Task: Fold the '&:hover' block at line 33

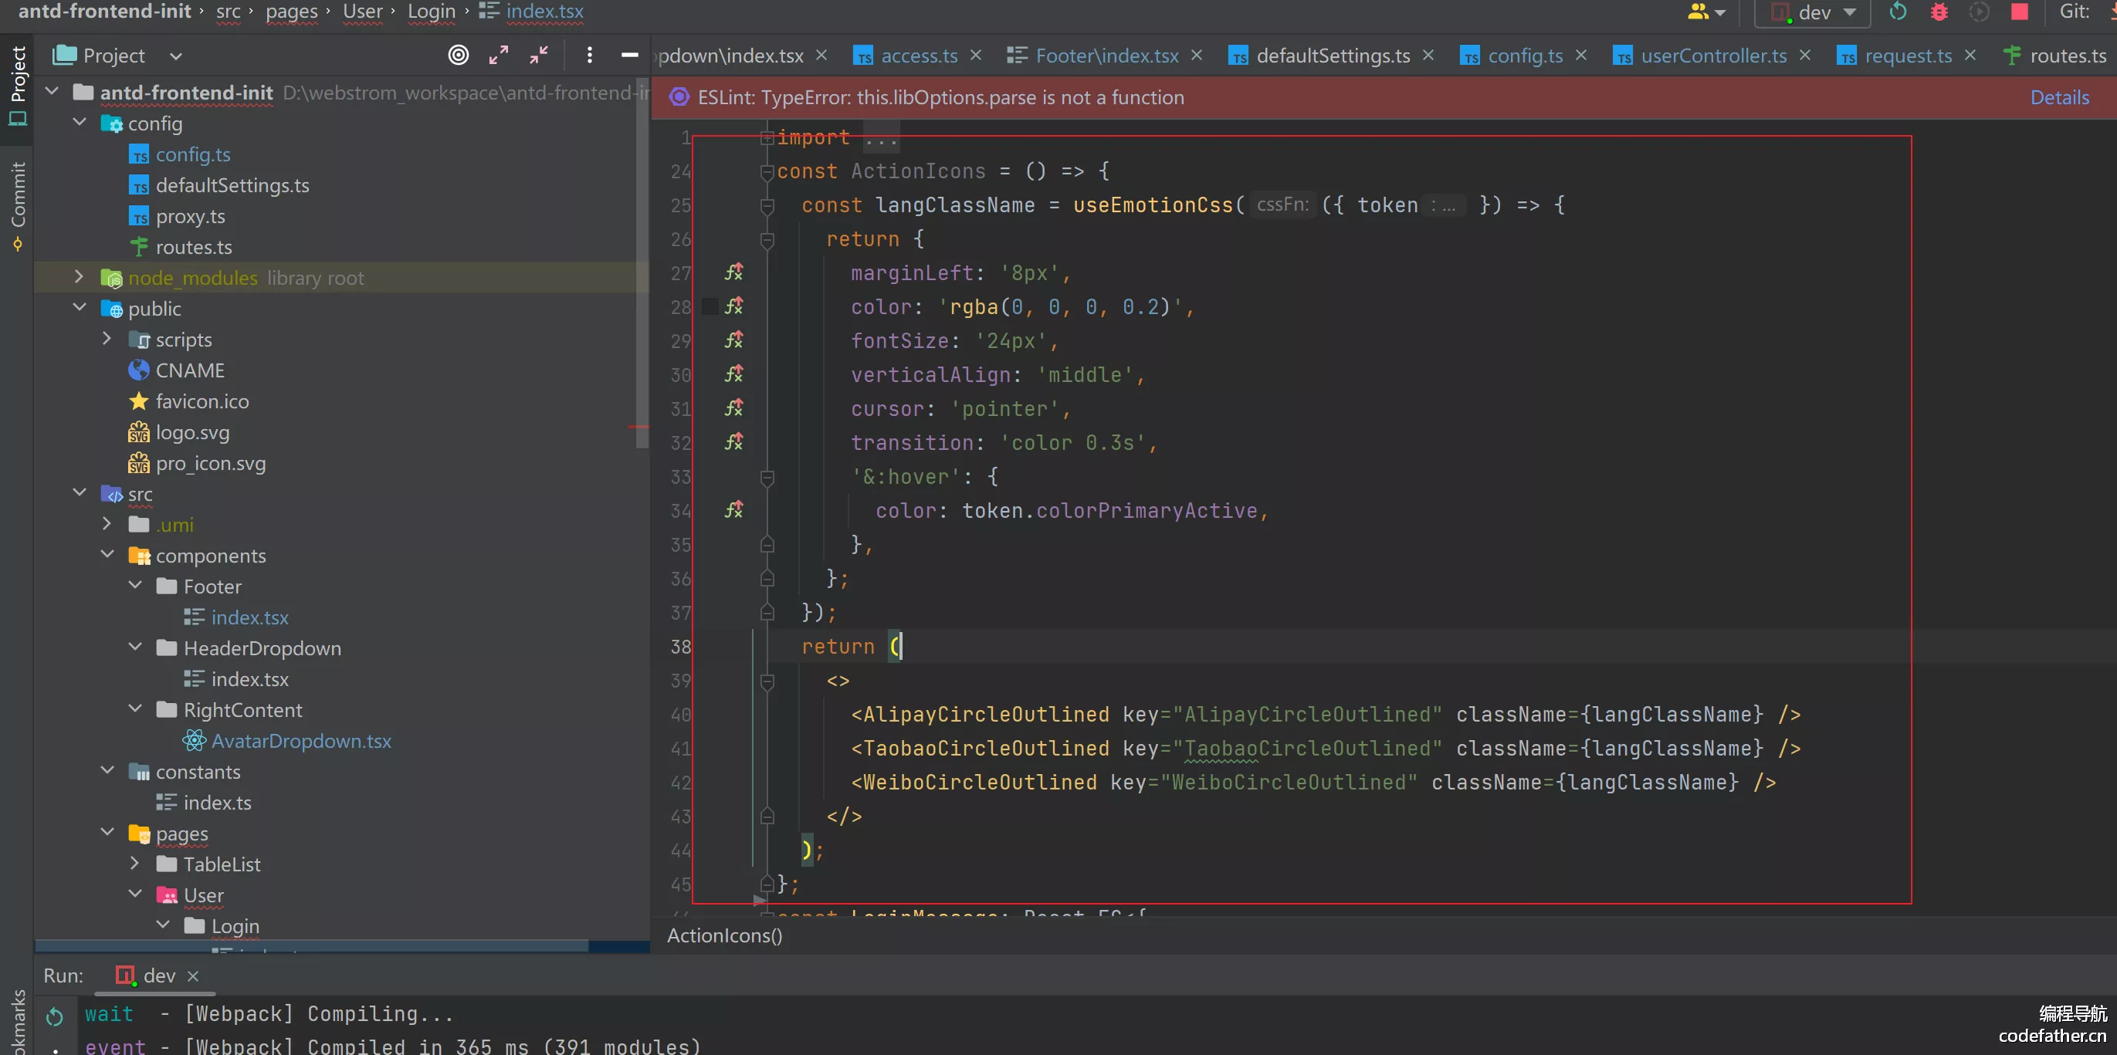Action: (x=767, y=478)
